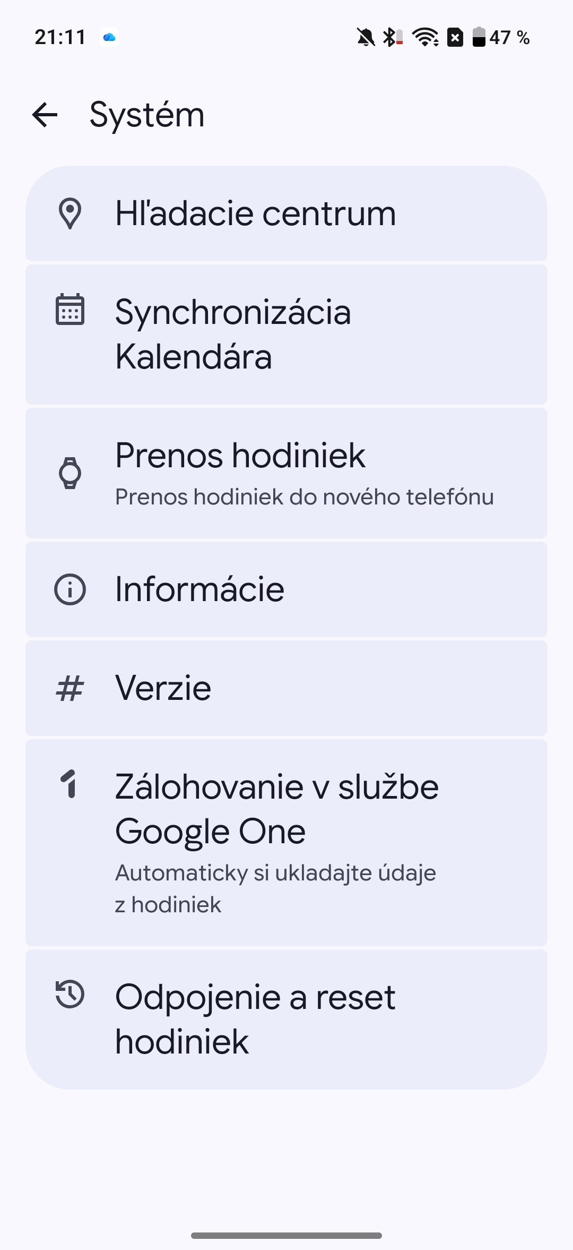The height and width of the screenshot is (1250, 573).
Task: Open the Informácie entry
Action: [x=286, y=589]
